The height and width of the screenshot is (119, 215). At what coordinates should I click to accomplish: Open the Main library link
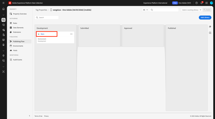tap(42, 34)
